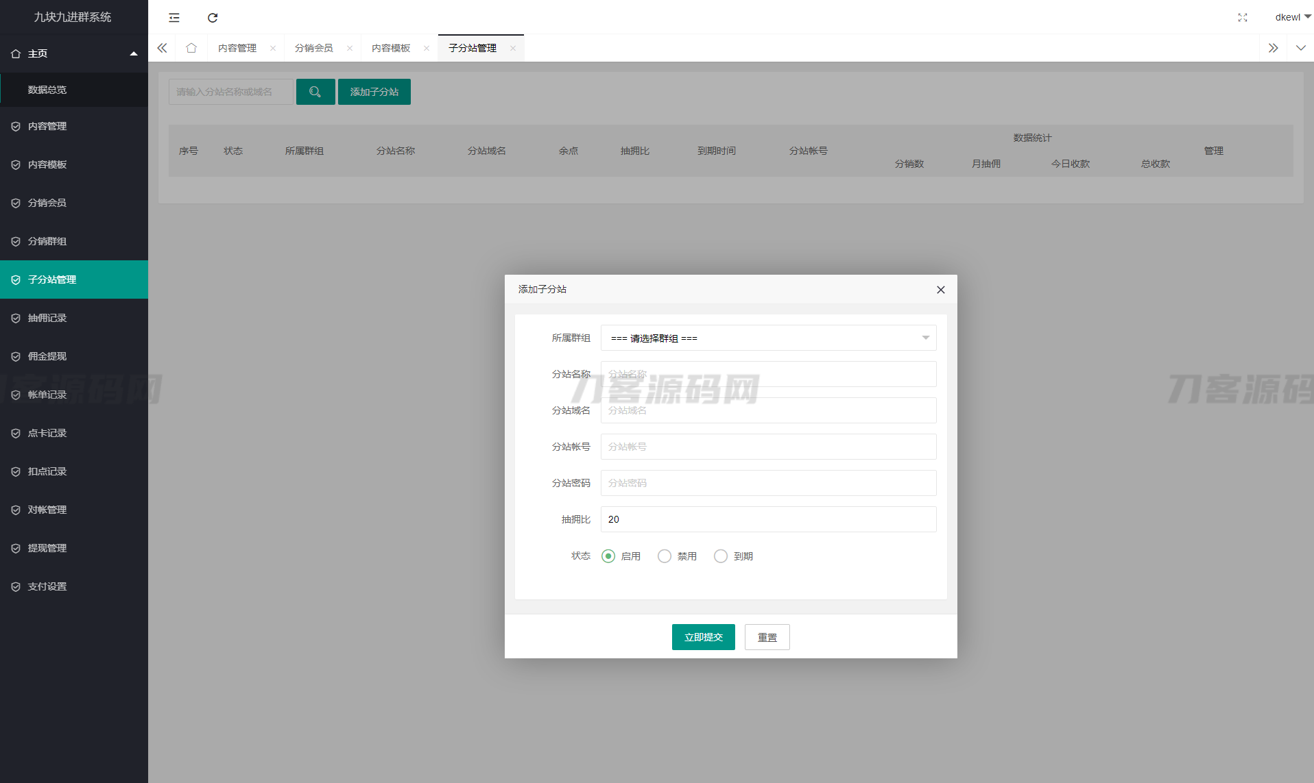Image resolution: width=1314 pixels, height=783 pixels.
Task: Open the tab operations dropdown chevron
Action: 1301,48
